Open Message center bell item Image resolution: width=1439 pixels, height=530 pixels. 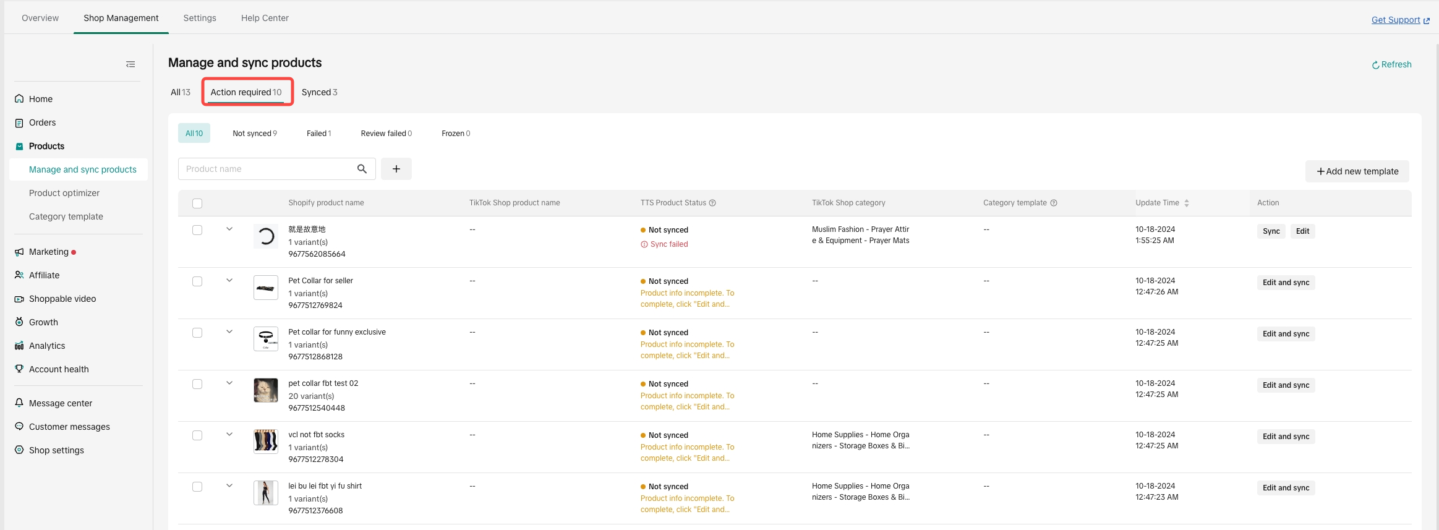(x=60, y=403)
